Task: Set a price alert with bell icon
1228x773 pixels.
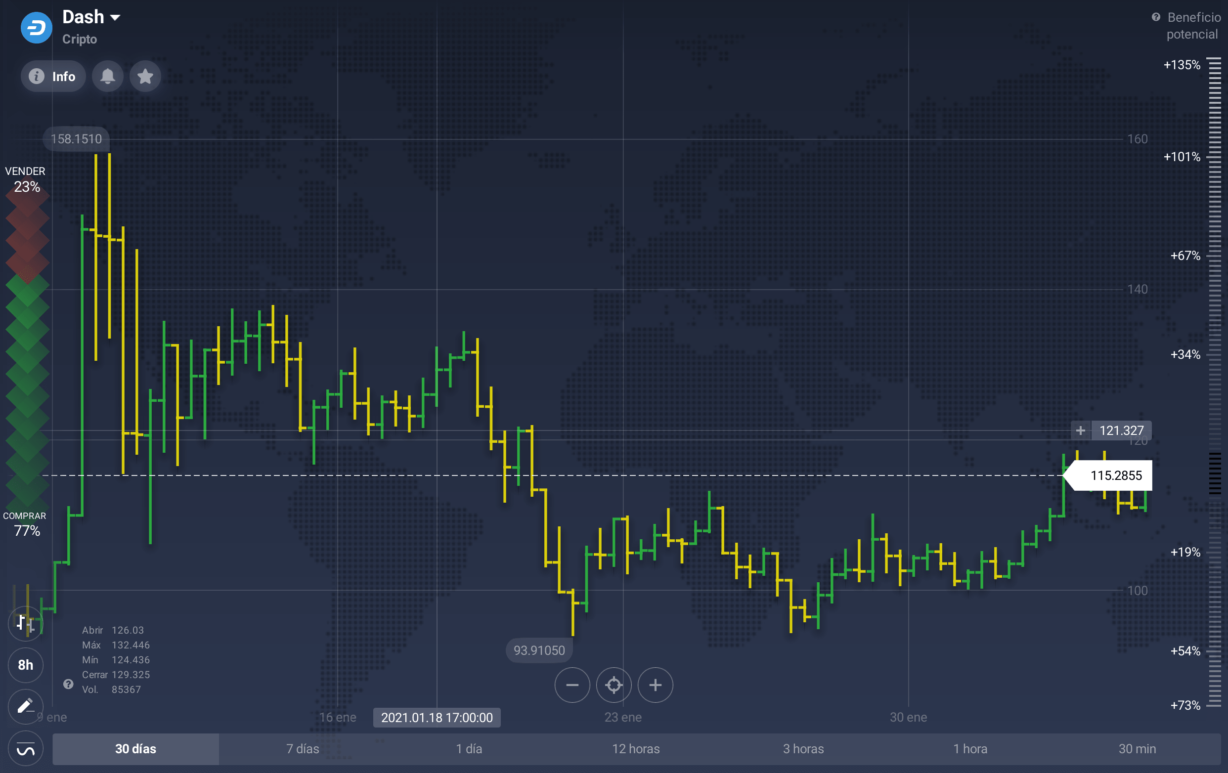Action: click(107, 77)
